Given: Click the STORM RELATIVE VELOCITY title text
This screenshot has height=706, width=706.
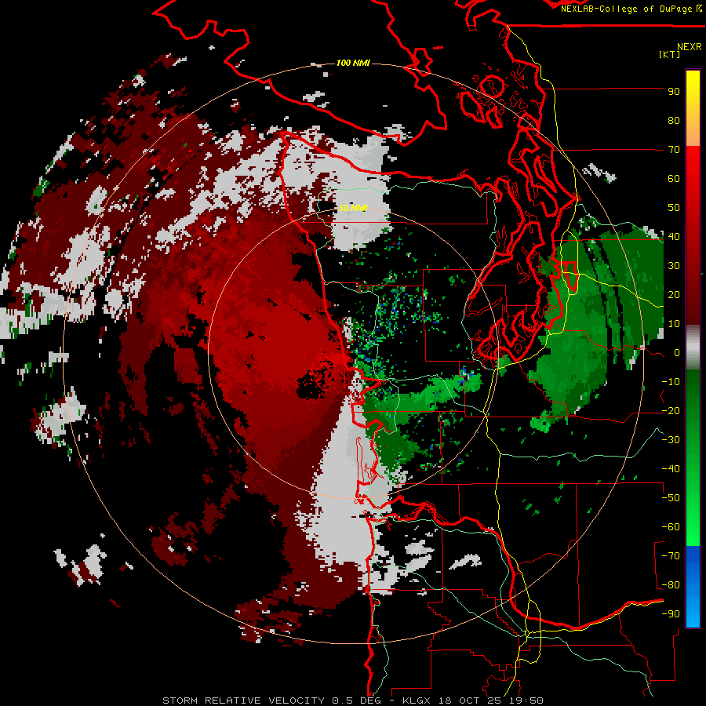Looking at the screenshot, I should point(243,701).
